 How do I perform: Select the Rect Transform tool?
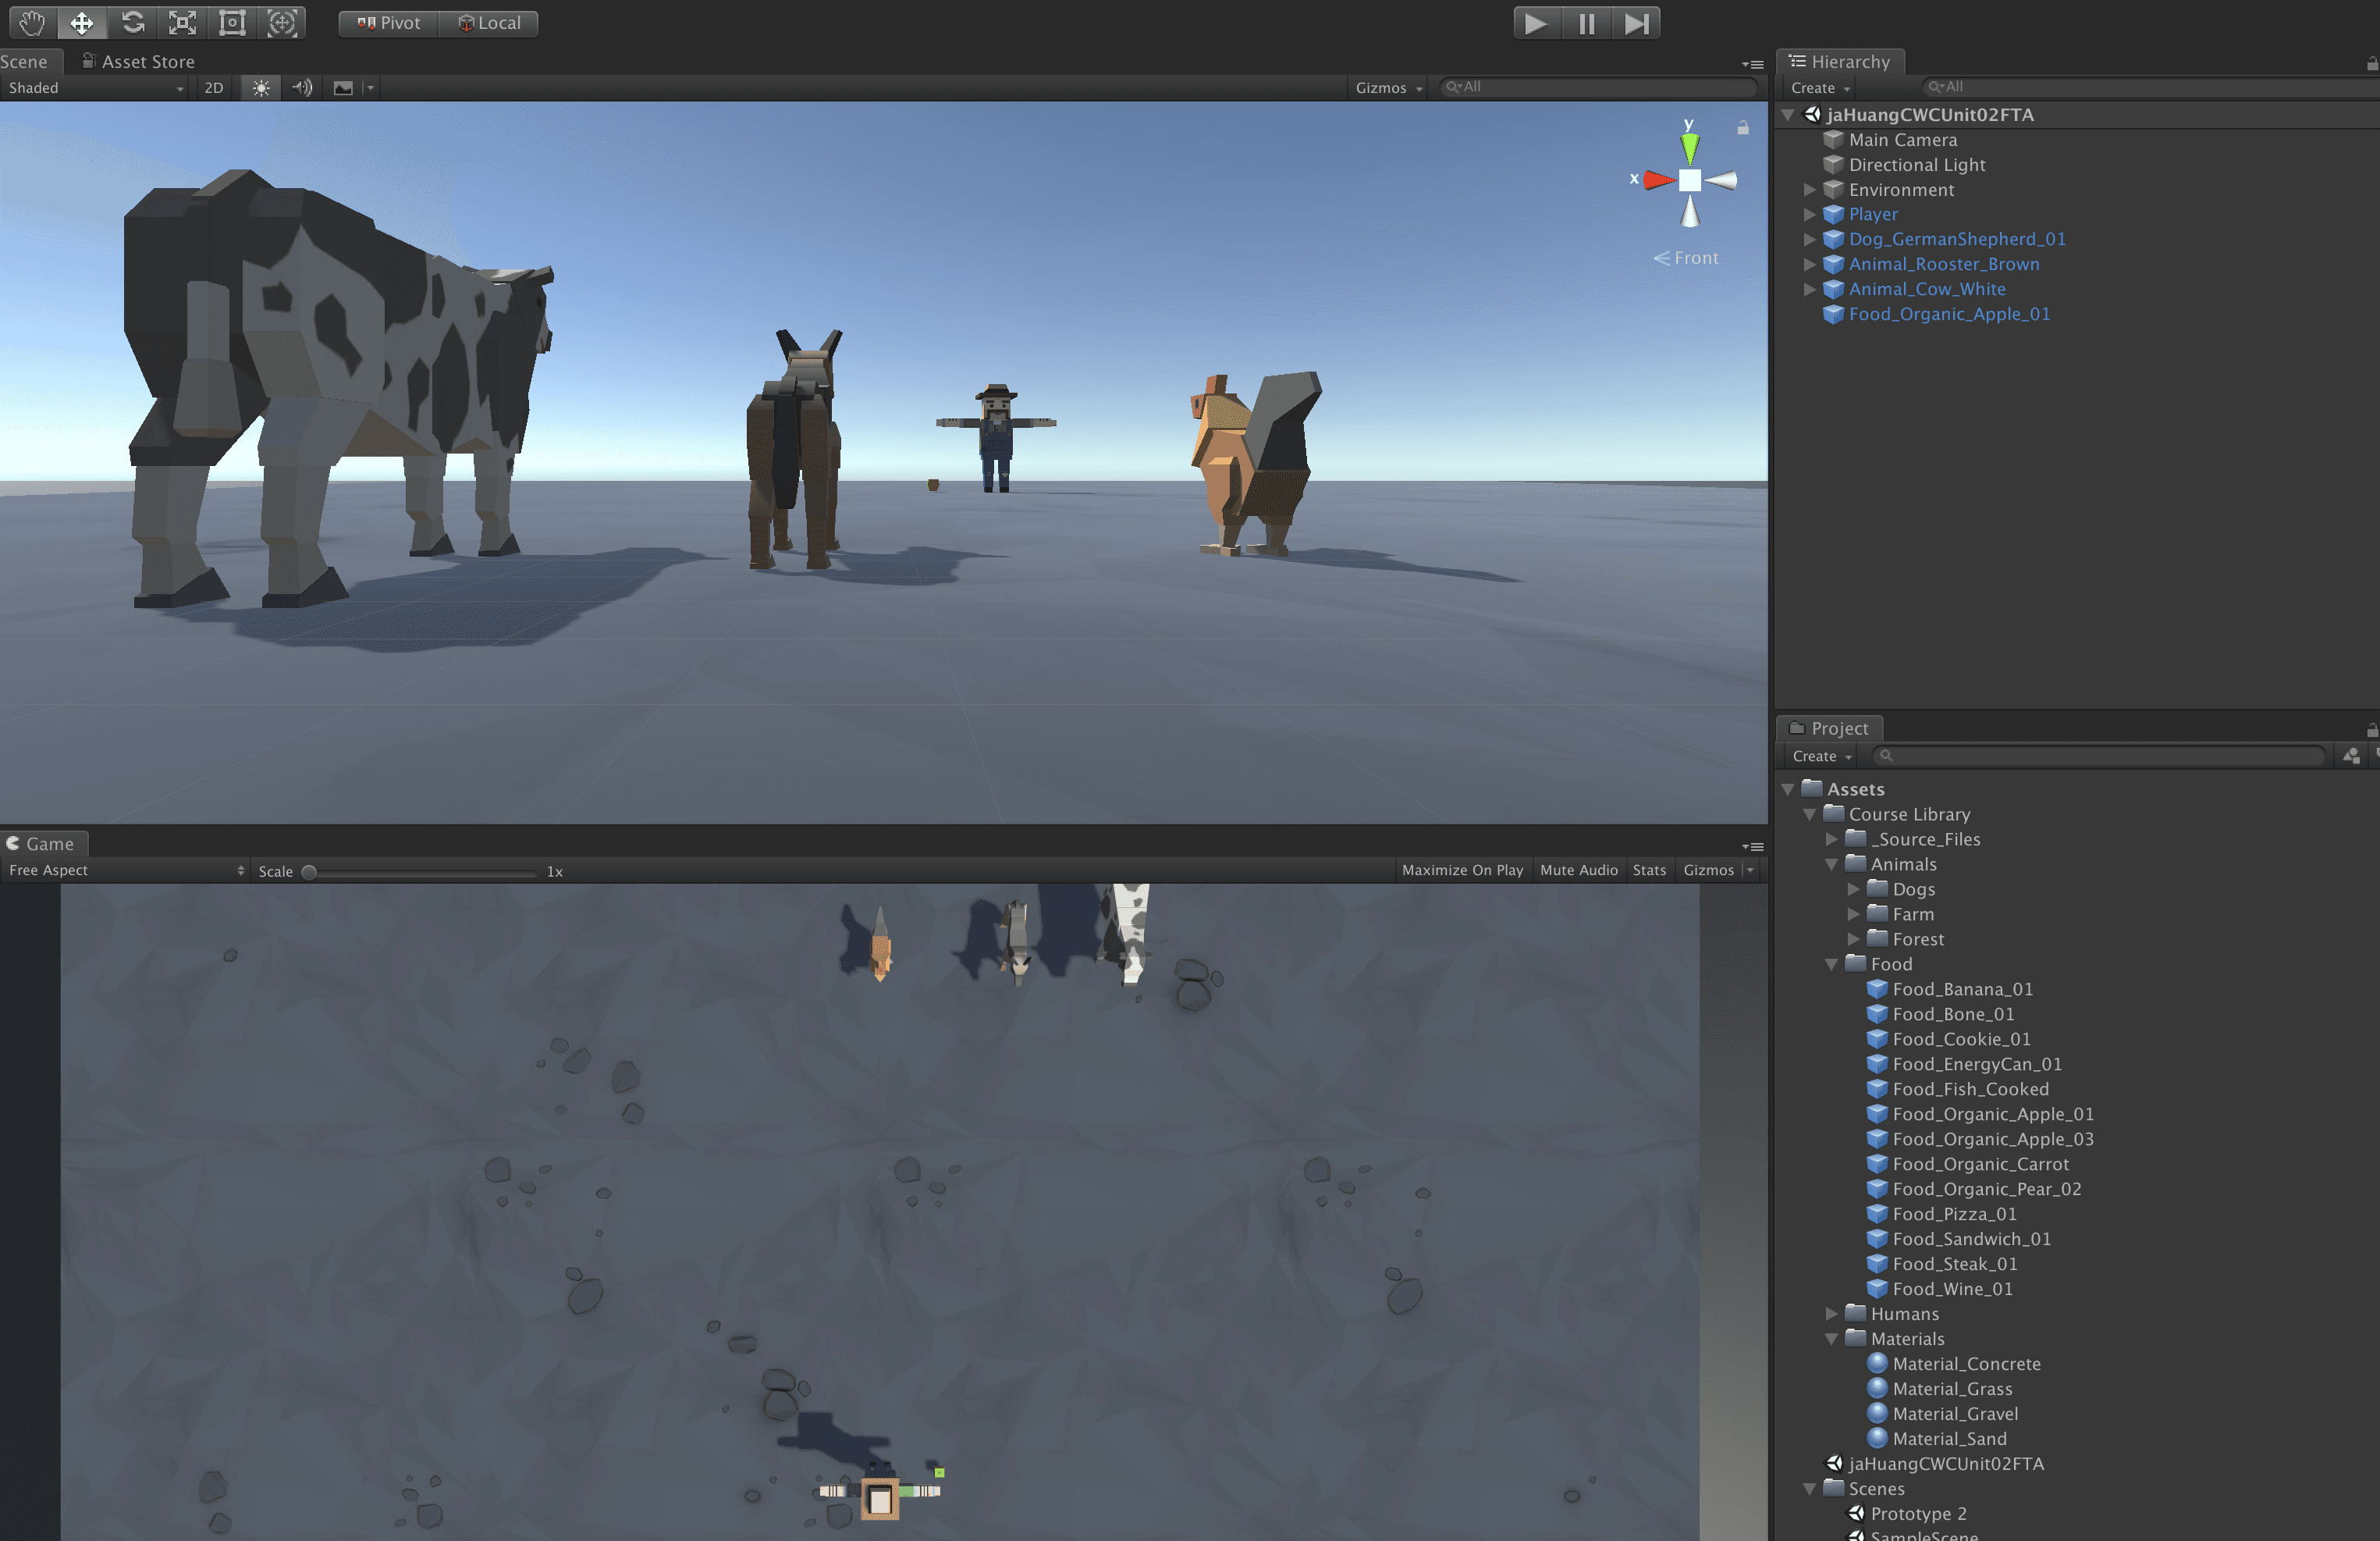point(232,23)
